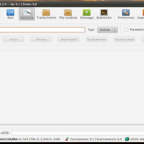Screen dimensions: 144x144
Task: Focus the eD2k link input field
Action: tap(78, 133)
